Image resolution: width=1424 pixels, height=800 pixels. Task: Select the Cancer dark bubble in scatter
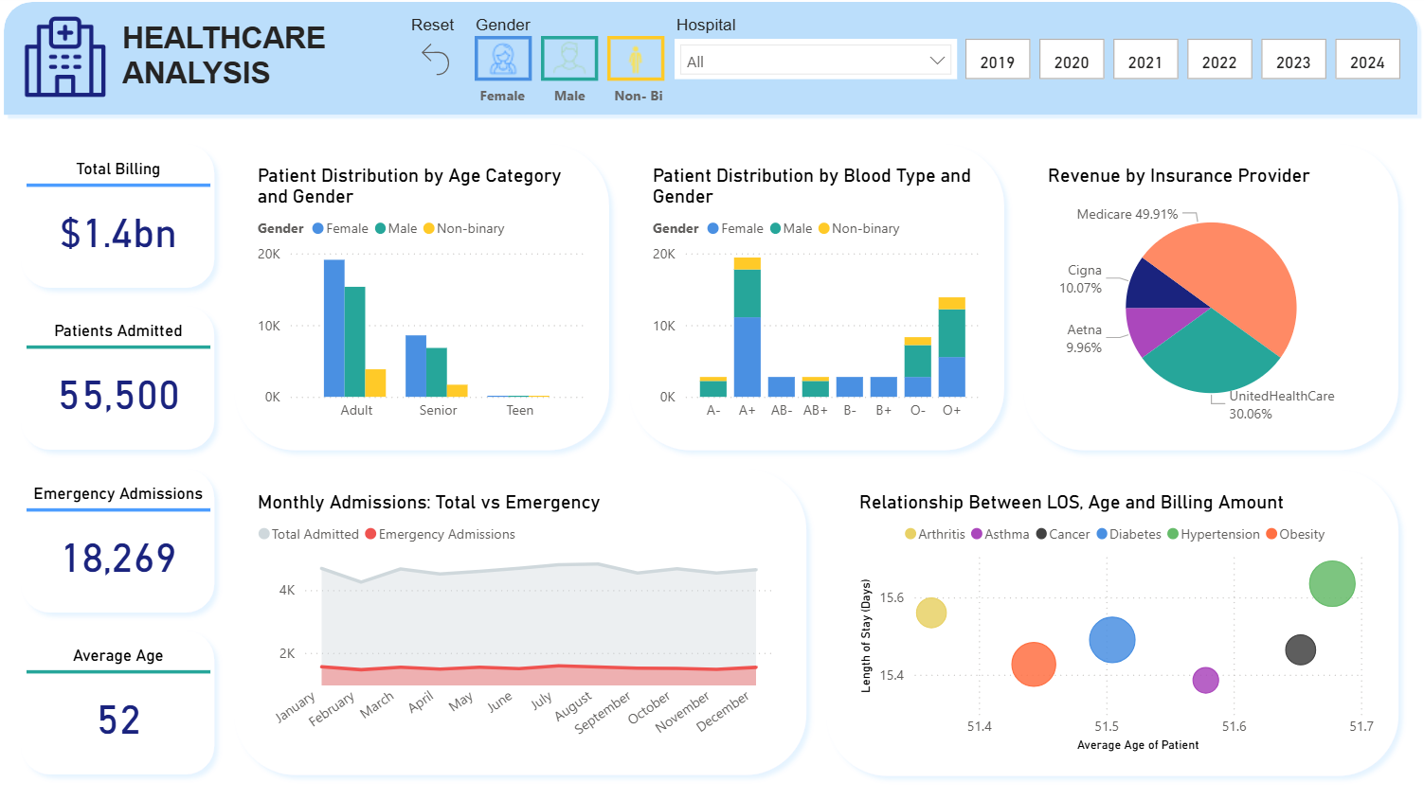click(x=1300, y=649)
